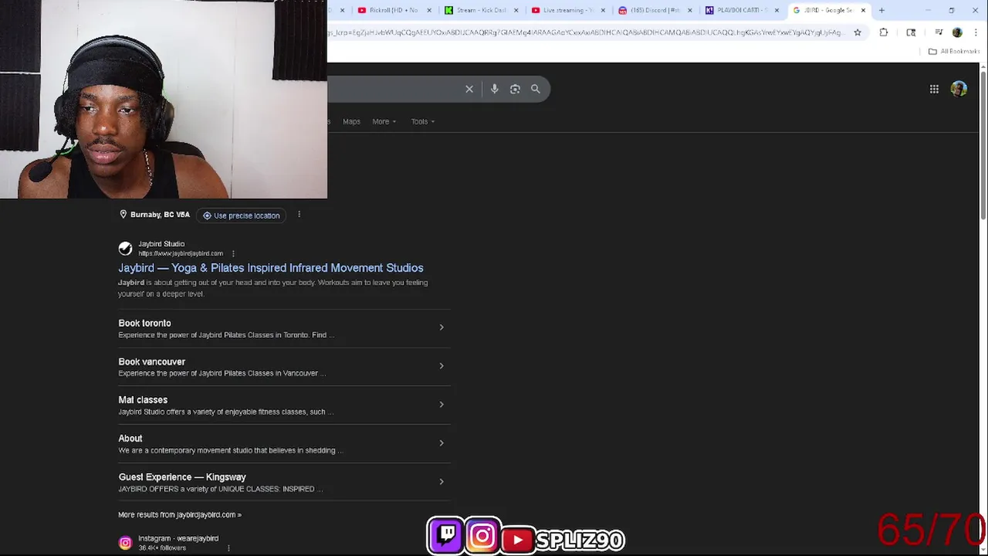The height and width of the screenshot is (556, 988).
Task: Open the All Bookmarks folder
Action: point(954,52)
